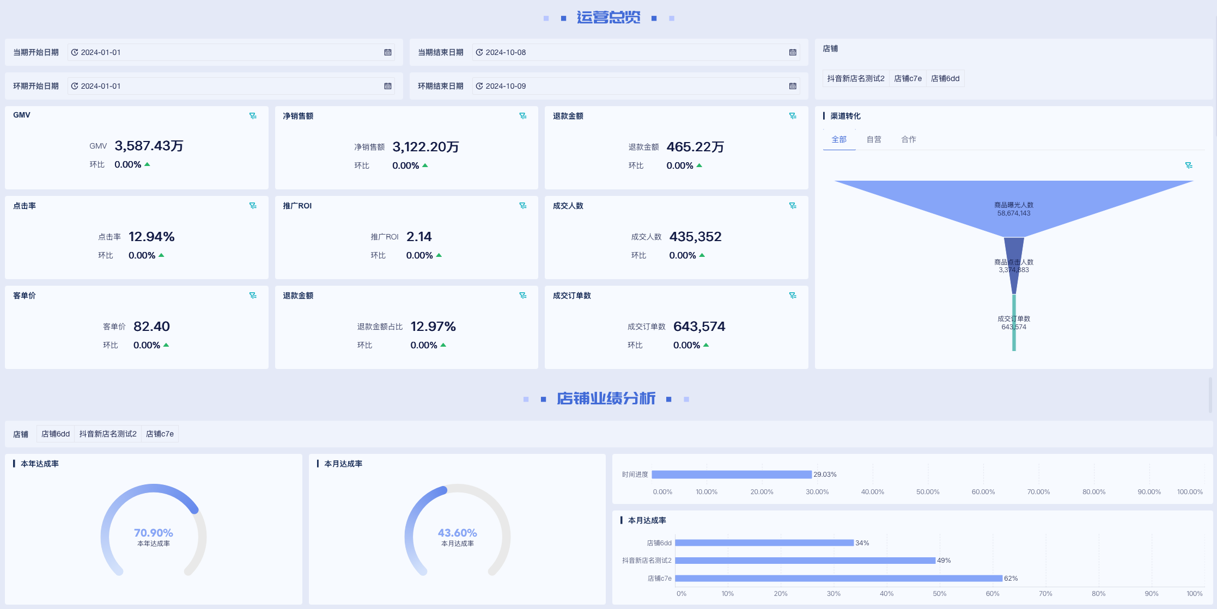Click the filter icon on GMV card
This screenshot has width=1217, height=609.
tap(253, 116)
